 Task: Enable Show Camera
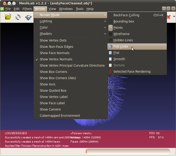click(x=70, y=109)
